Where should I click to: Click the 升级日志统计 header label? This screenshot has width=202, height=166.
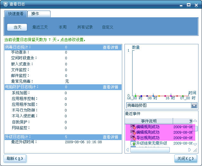tap(18, 137)
